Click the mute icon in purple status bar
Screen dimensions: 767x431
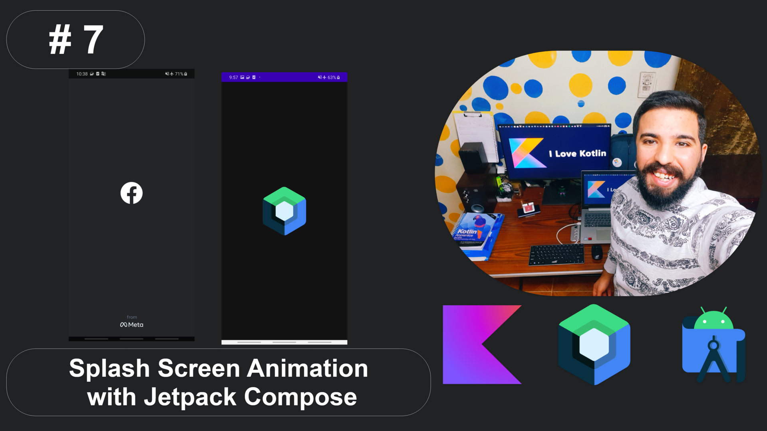pyautogui.click(x=320, y=77)
